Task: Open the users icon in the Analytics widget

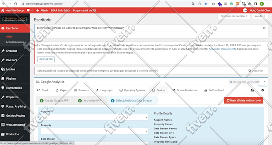Action: coord(252,90)
